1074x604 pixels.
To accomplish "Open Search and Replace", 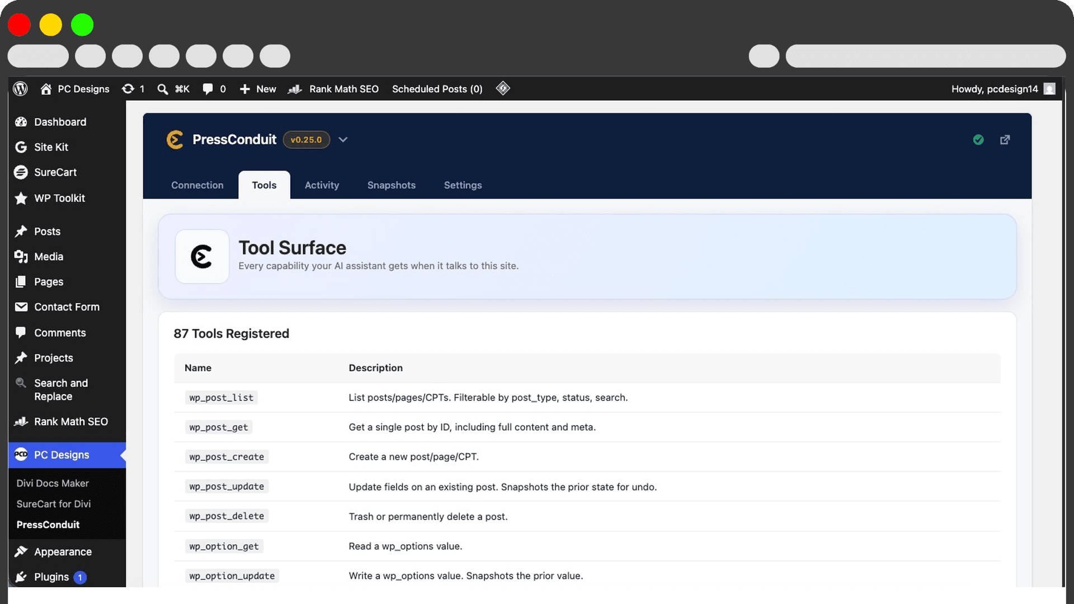I will (61, 390).
